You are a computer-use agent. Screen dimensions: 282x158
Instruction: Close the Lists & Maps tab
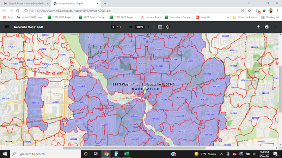(x=48, y=4)
